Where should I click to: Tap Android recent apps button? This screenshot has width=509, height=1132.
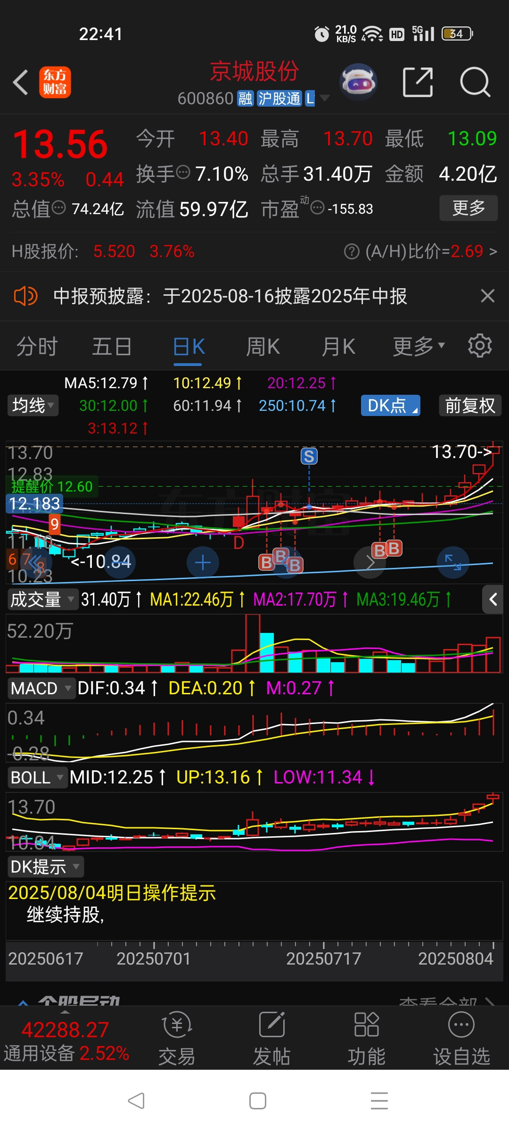click(379, 1101)
